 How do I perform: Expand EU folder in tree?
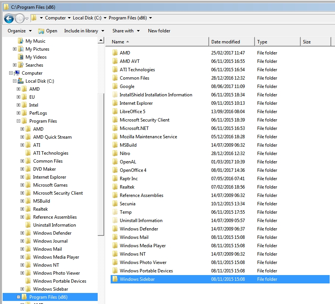18,97
